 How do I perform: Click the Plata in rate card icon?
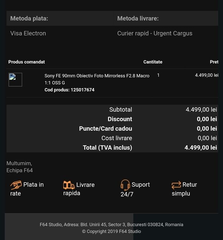pyautogui.click(x=16, y=185)
